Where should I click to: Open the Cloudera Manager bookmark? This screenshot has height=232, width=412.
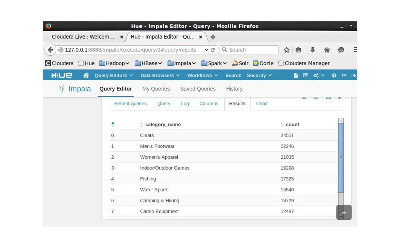point(304,63)
